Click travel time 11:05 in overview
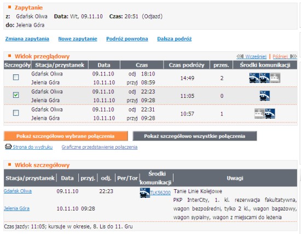The width and height of the screenshot is (301, 234). (187, 96)
